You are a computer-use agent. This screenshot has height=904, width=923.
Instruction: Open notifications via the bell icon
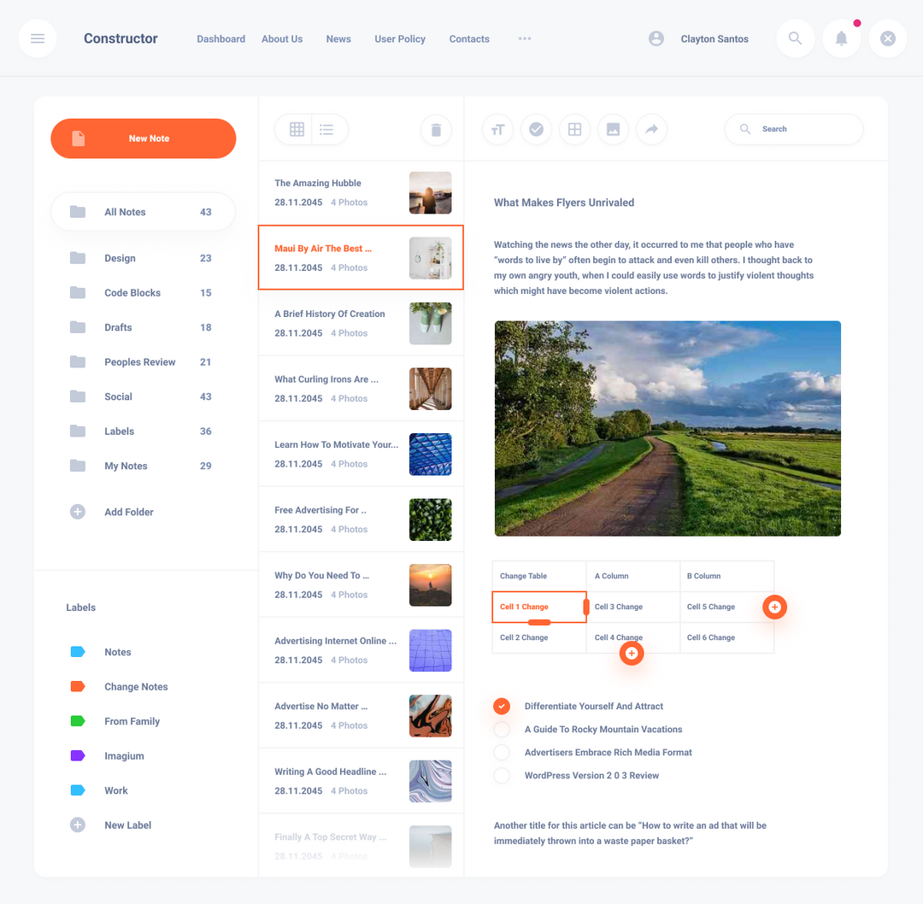pos(841,38)
